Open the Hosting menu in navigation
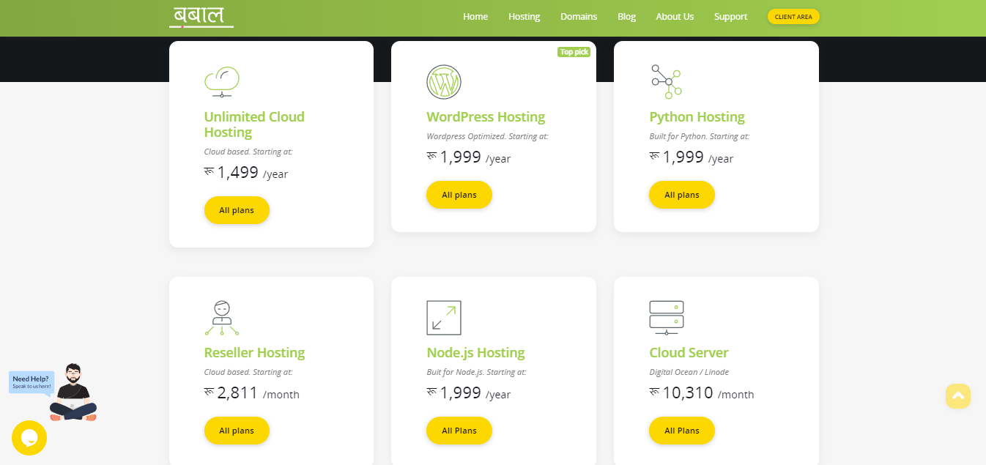This screenshot has height=465, width=986. click(524, 17)
